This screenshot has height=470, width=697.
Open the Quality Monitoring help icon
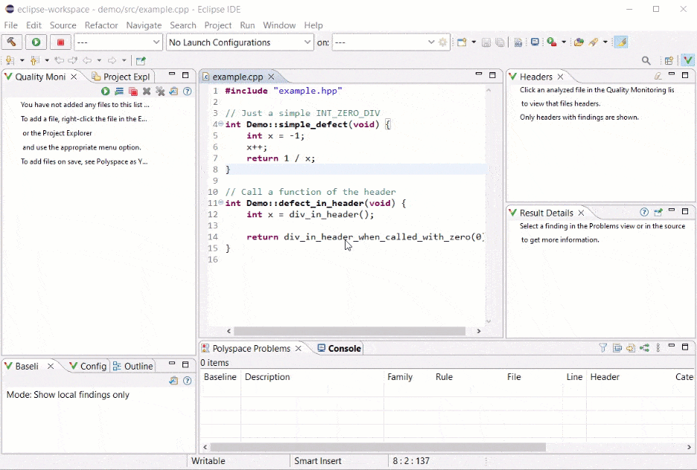[187, 91]
